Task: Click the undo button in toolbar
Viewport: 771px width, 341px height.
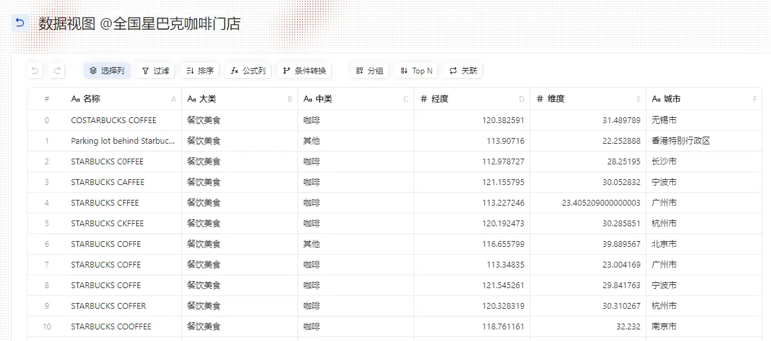Action: pos(35,71)
